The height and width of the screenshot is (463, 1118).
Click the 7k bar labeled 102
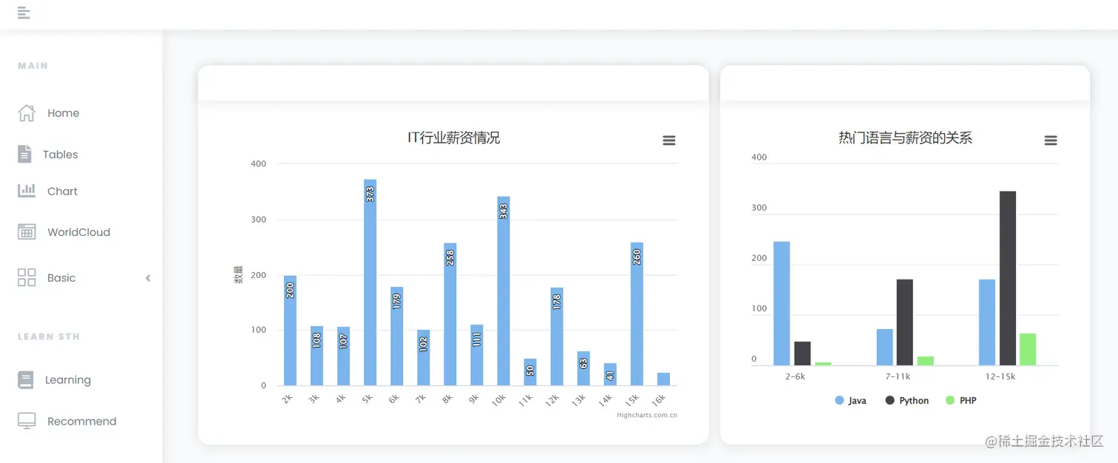coord(424,357)
